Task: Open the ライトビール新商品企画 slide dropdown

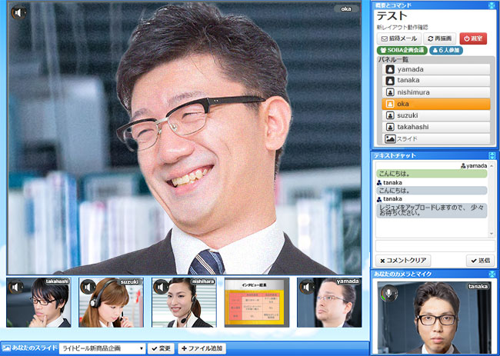Action: [102, 348]
